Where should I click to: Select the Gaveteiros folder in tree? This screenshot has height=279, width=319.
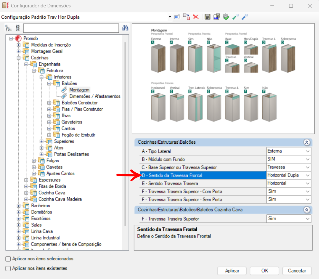(x=72, y=122)
